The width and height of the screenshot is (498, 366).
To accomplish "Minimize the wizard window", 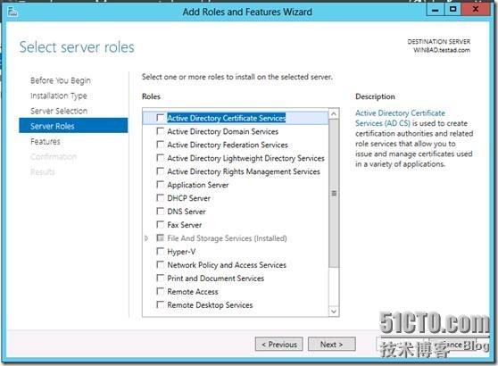I will 436,10.
